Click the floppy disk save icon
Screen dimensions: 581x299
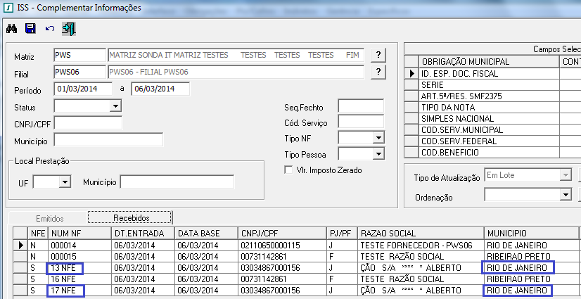click(x=30, y=29)
